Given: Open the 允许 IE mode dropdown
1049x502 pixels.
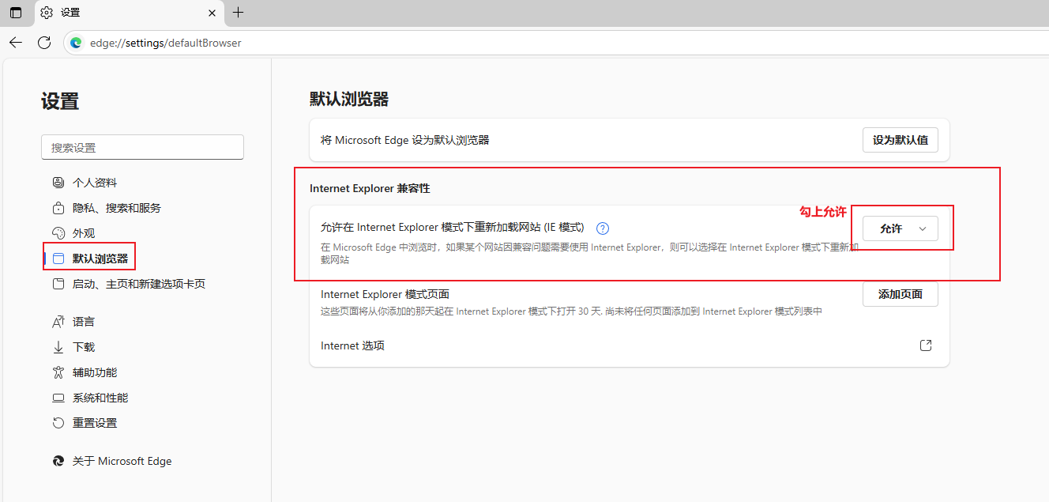Looking at the screenshot, I should (900, 228).
